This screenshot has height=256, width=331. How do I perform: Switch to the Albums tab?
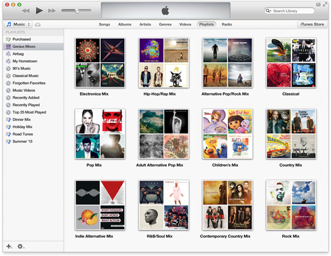point(124,24)
